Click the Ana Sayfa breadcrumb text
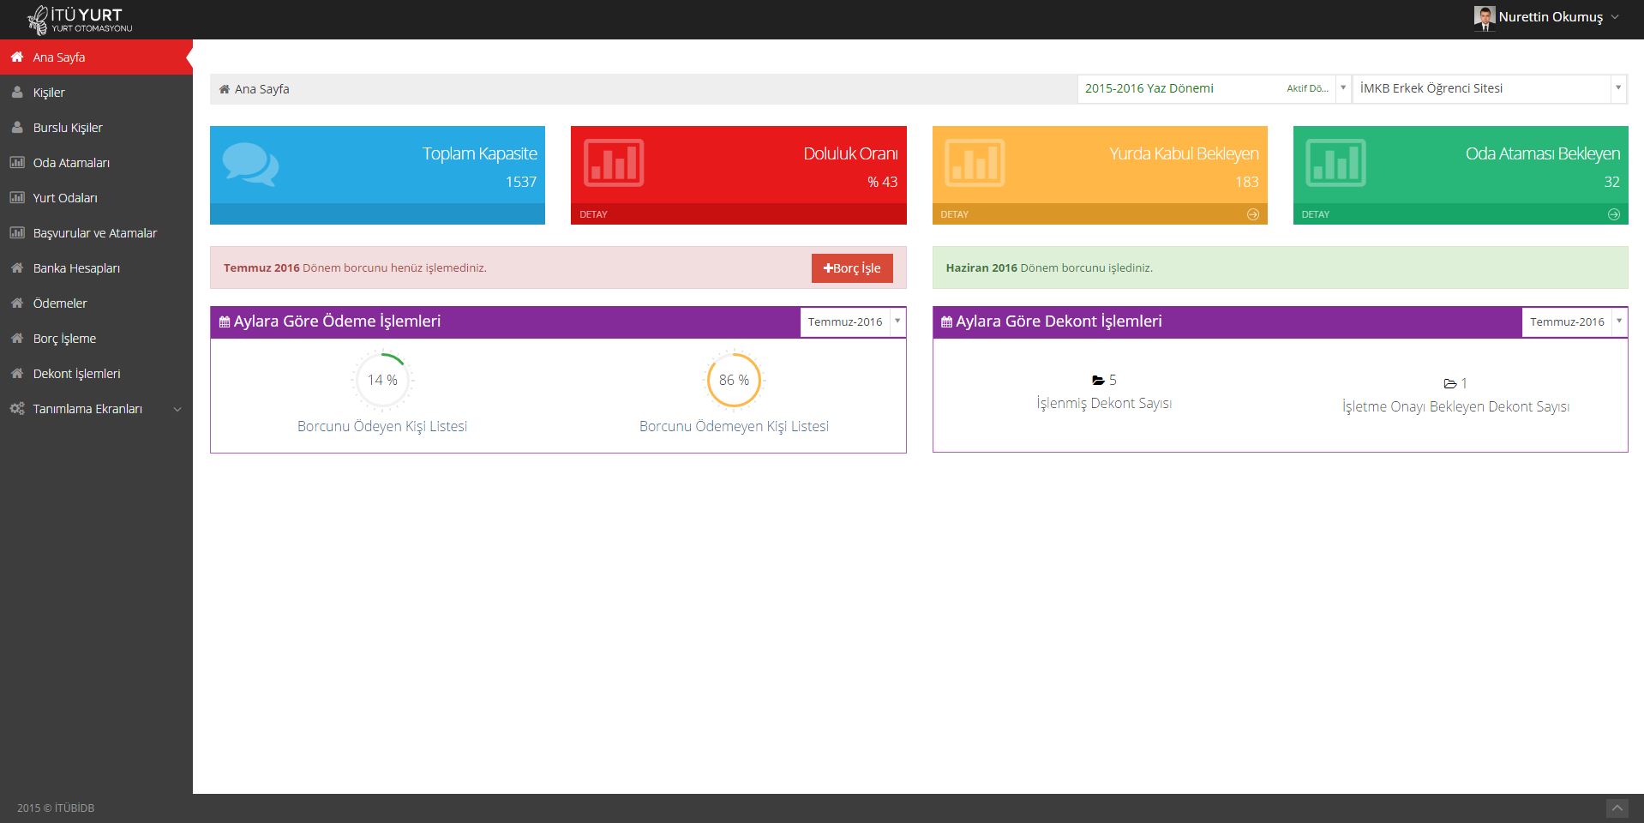 coord(261,89)
